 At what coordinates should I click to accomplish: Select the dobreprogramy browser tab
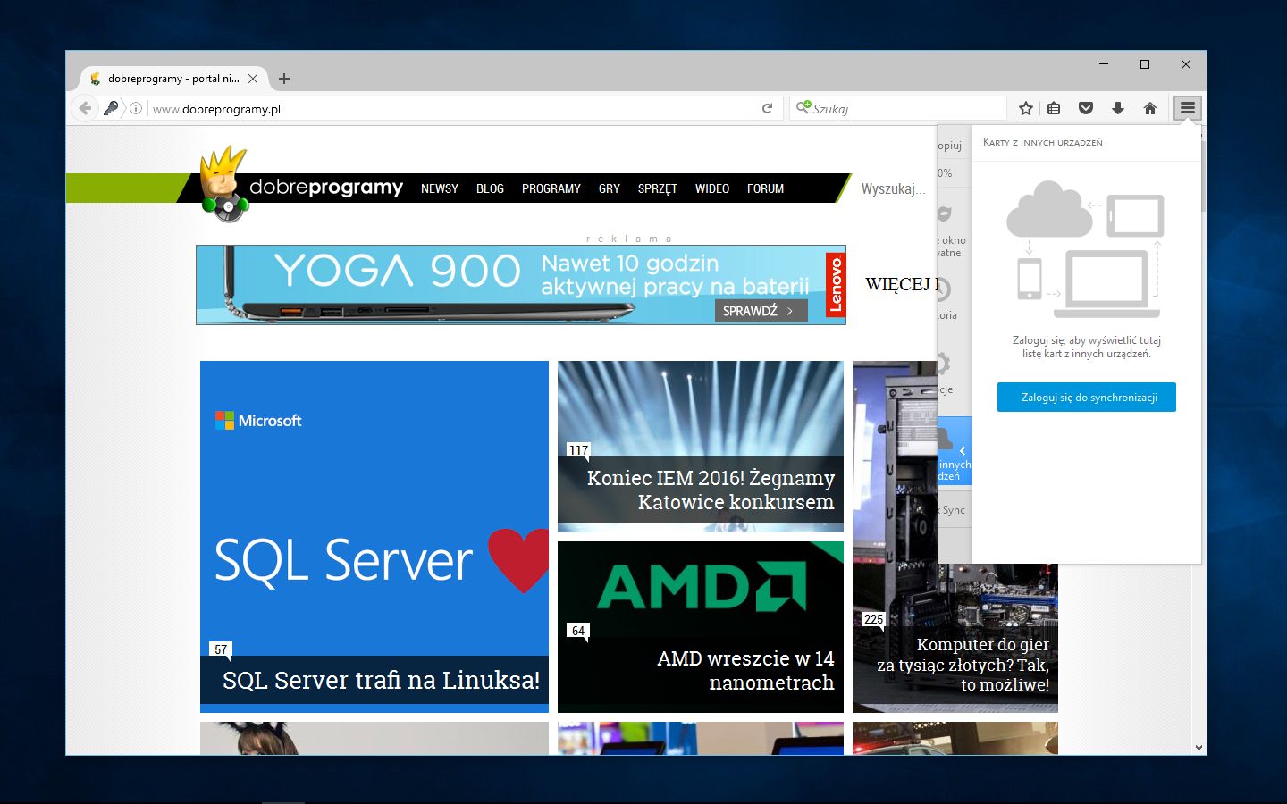[x=173, y=79]
